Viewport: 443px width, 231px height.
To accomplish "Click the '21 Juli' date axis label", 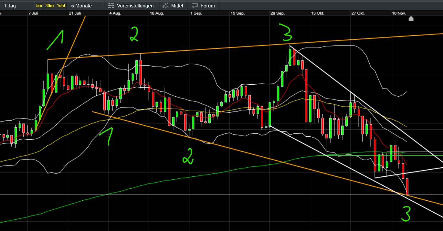I will (x=74, y=13).
